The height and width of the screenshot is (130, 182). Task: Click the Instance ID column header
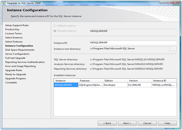tap(164, 81)
